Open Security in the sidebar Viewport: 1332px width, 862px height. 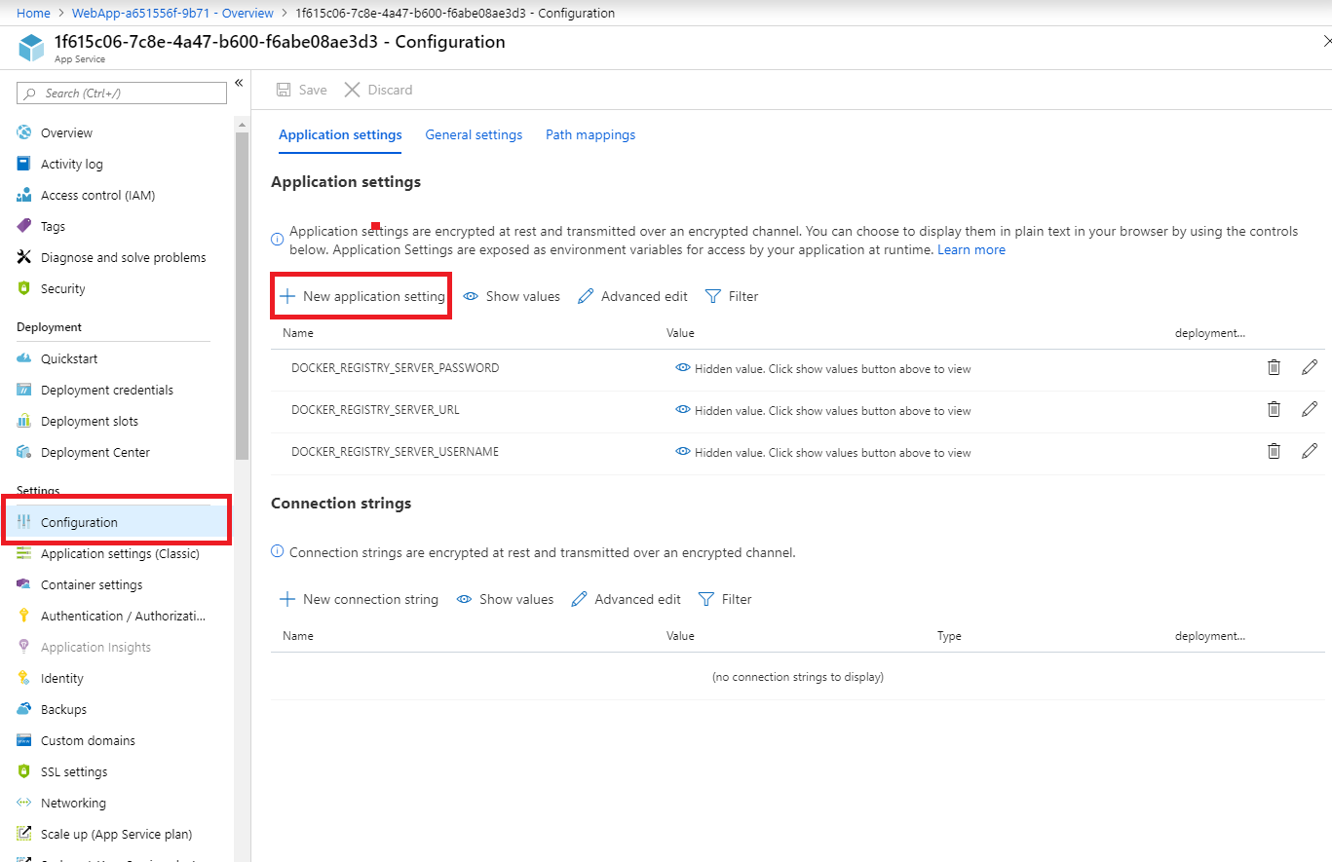tap(62, 288)
